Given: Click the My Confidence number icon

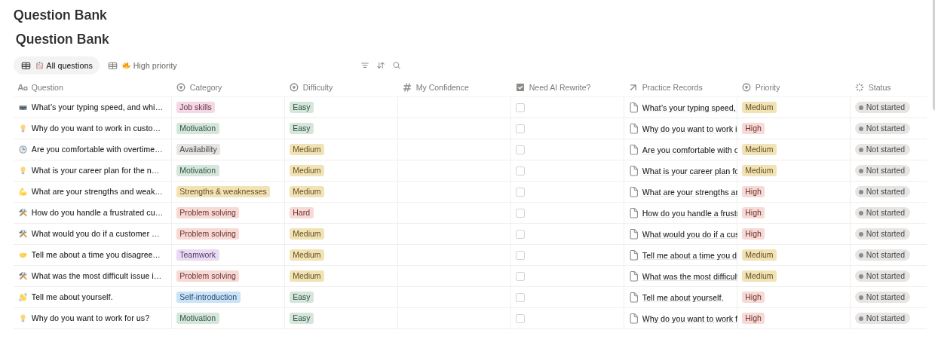Looking at the screenshot, I should click(407, 87).
